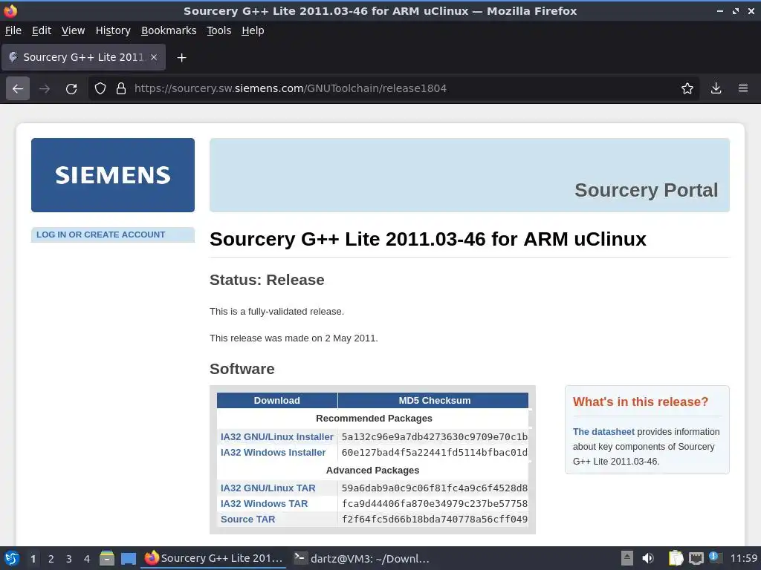Open the View menu

click(x=73, y=30)
